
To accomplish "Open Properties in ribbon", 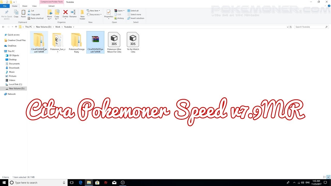I will tap(109, 15).
